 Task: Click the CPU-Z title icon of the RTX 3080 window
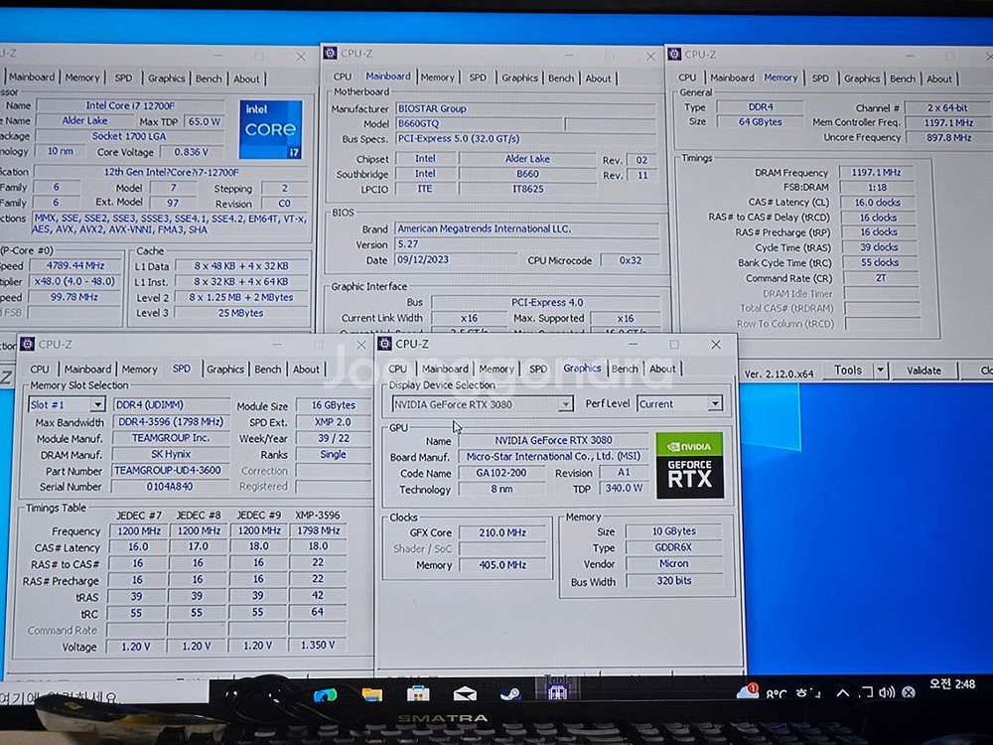(x=384, y=344)
